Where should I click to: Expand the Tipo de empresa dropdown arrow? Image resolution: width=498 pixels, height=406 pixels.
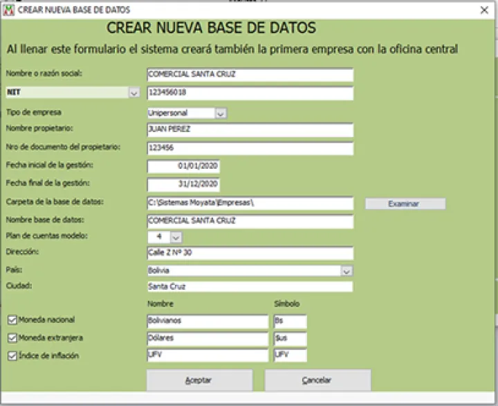[221, 113]
